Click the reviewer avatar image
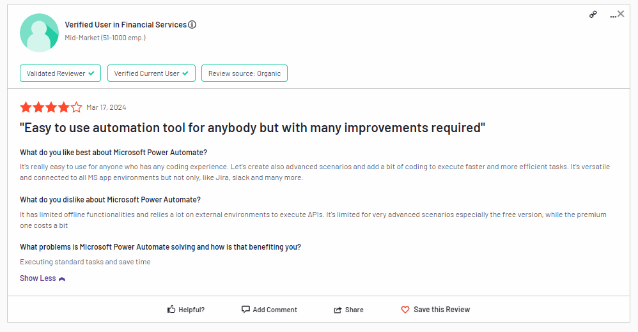Image resolution: width=638 pixels, height=332 pixels. point(39,33)
